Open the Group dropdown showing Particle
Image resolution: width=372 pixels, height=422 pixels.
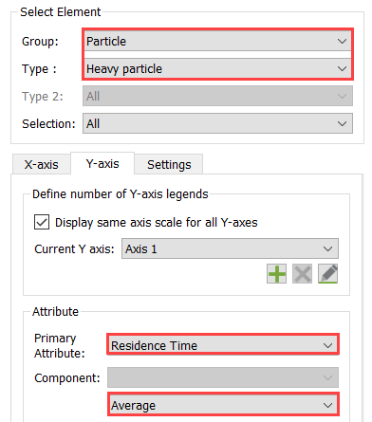pos(217,42)
